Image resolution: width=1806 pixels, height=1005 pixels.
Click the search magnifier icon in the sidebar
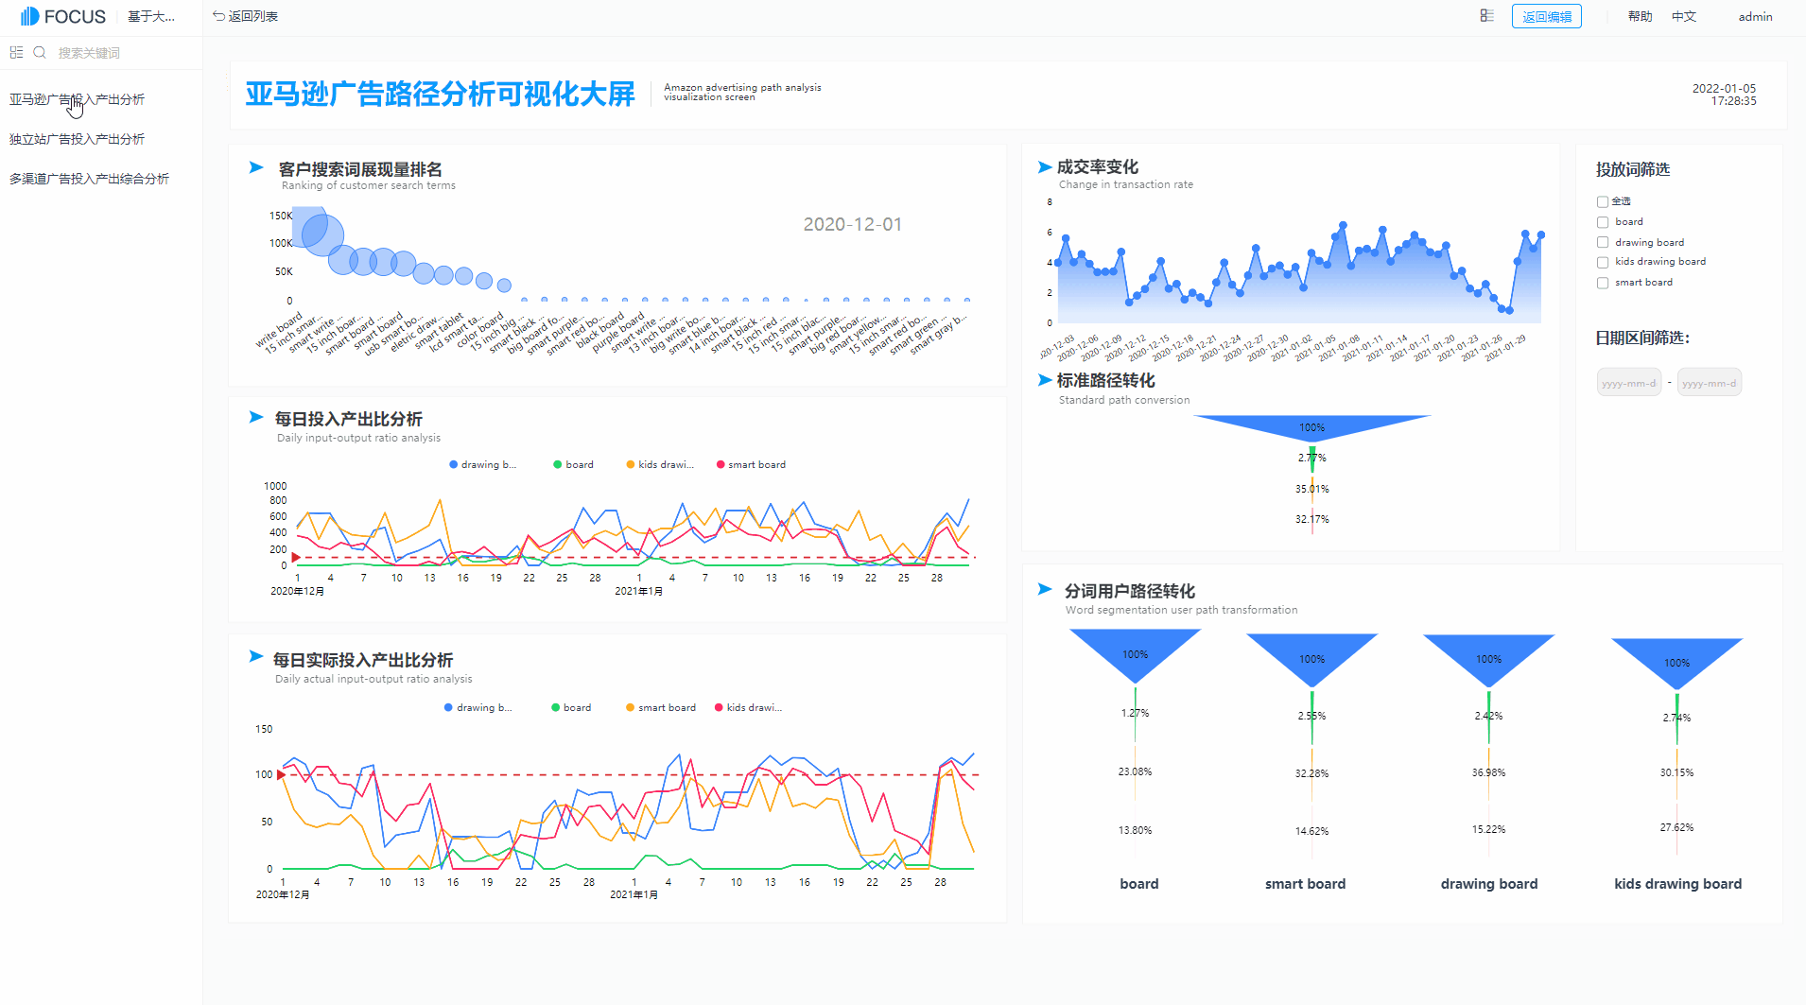40,52
